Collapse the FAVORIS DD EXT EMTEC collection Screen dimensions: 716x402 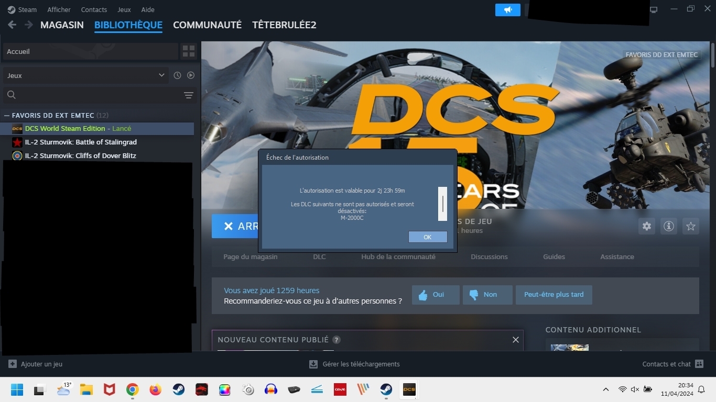[x=7, y=115]
